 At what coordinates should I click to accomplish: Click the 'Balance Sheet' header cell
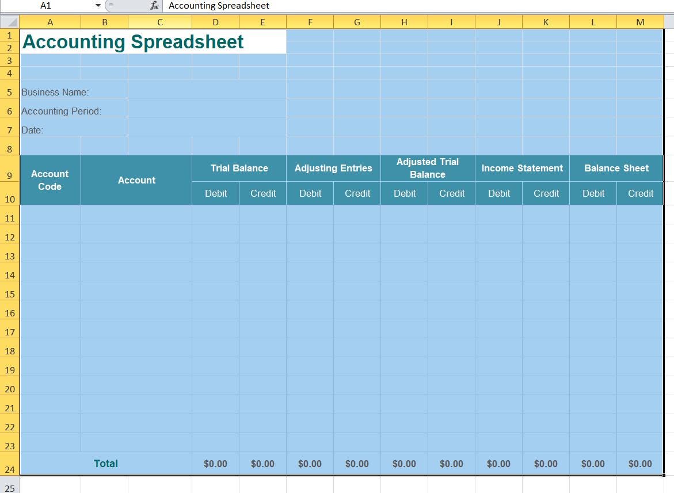[x=616, y=169]
